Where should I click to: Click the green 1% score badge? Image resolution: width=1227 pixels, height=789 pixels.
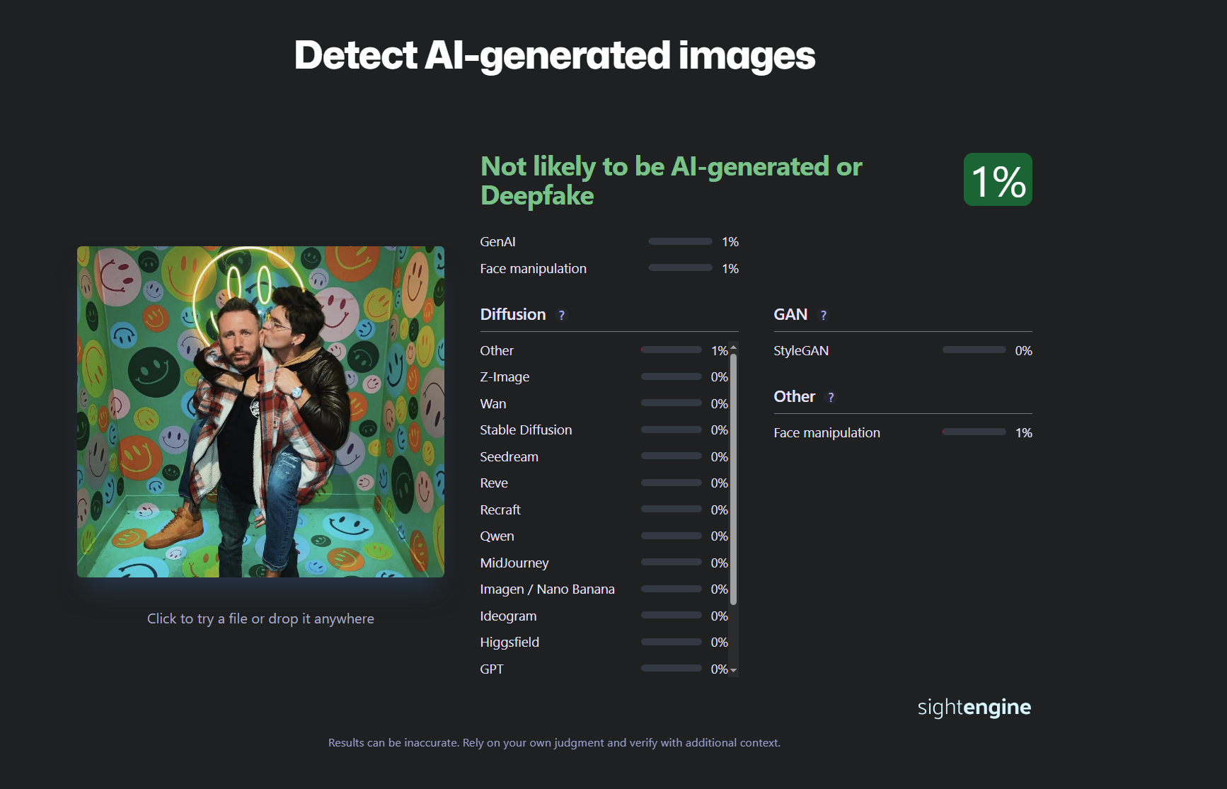click(x=998, y=180)
